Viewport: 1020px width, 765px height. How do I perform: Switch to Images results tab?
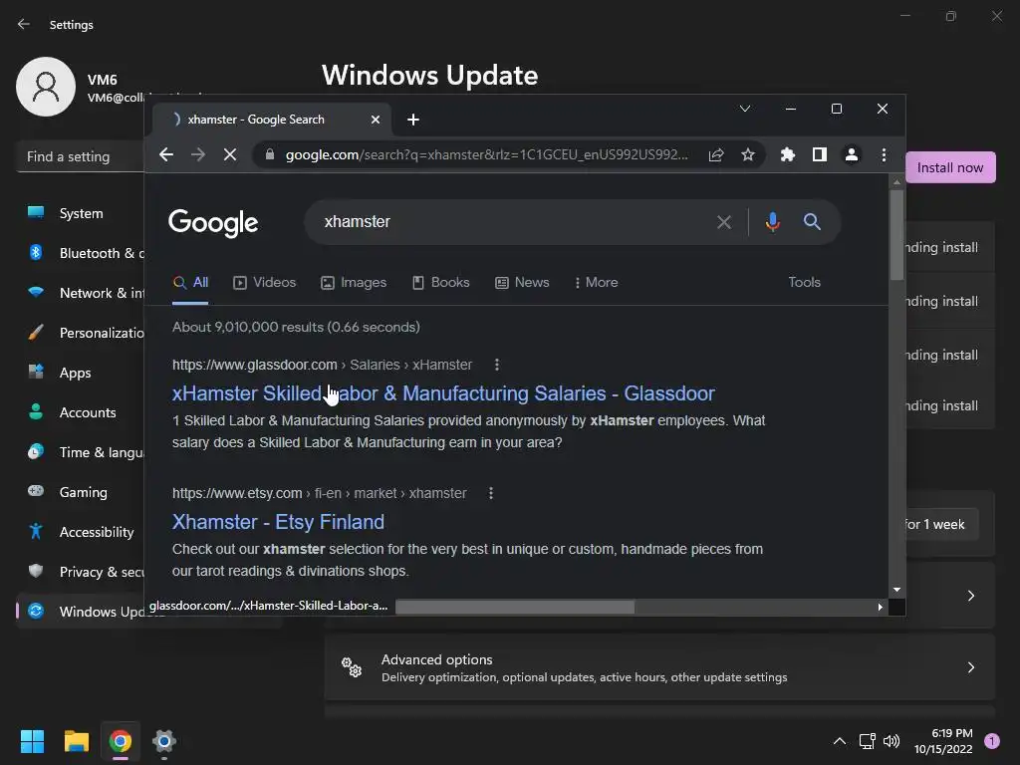354,282
